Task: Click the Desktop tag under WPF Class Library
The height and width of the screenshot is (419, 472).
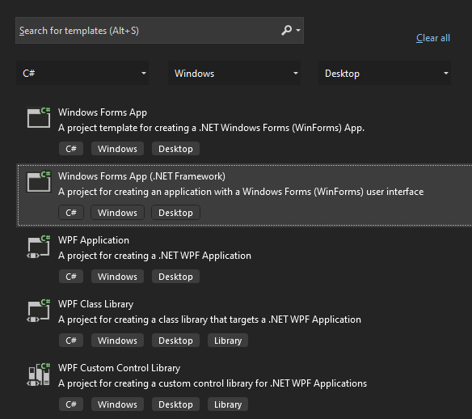Action: point(175,341)
